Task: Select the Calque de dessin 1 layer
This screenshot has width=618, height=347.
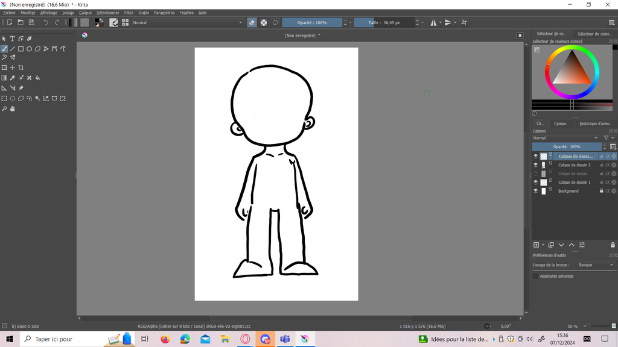Action: (574, 182)
